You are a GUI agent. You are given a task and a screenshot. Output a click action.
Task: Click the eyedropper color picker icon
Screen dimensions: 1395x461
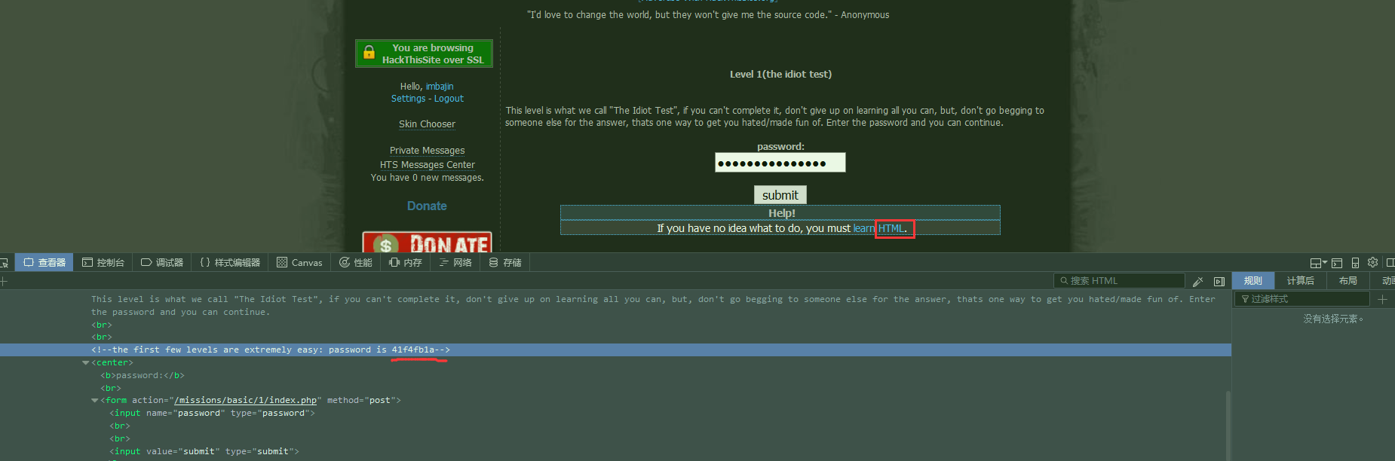(x=1197, y=282)
